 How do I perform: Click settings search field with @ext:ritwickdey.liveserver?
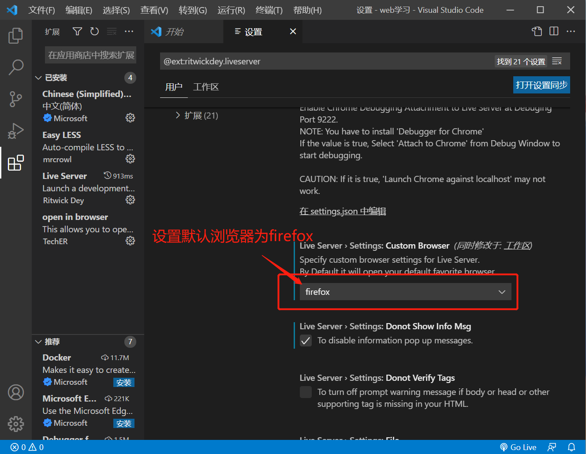326,61
